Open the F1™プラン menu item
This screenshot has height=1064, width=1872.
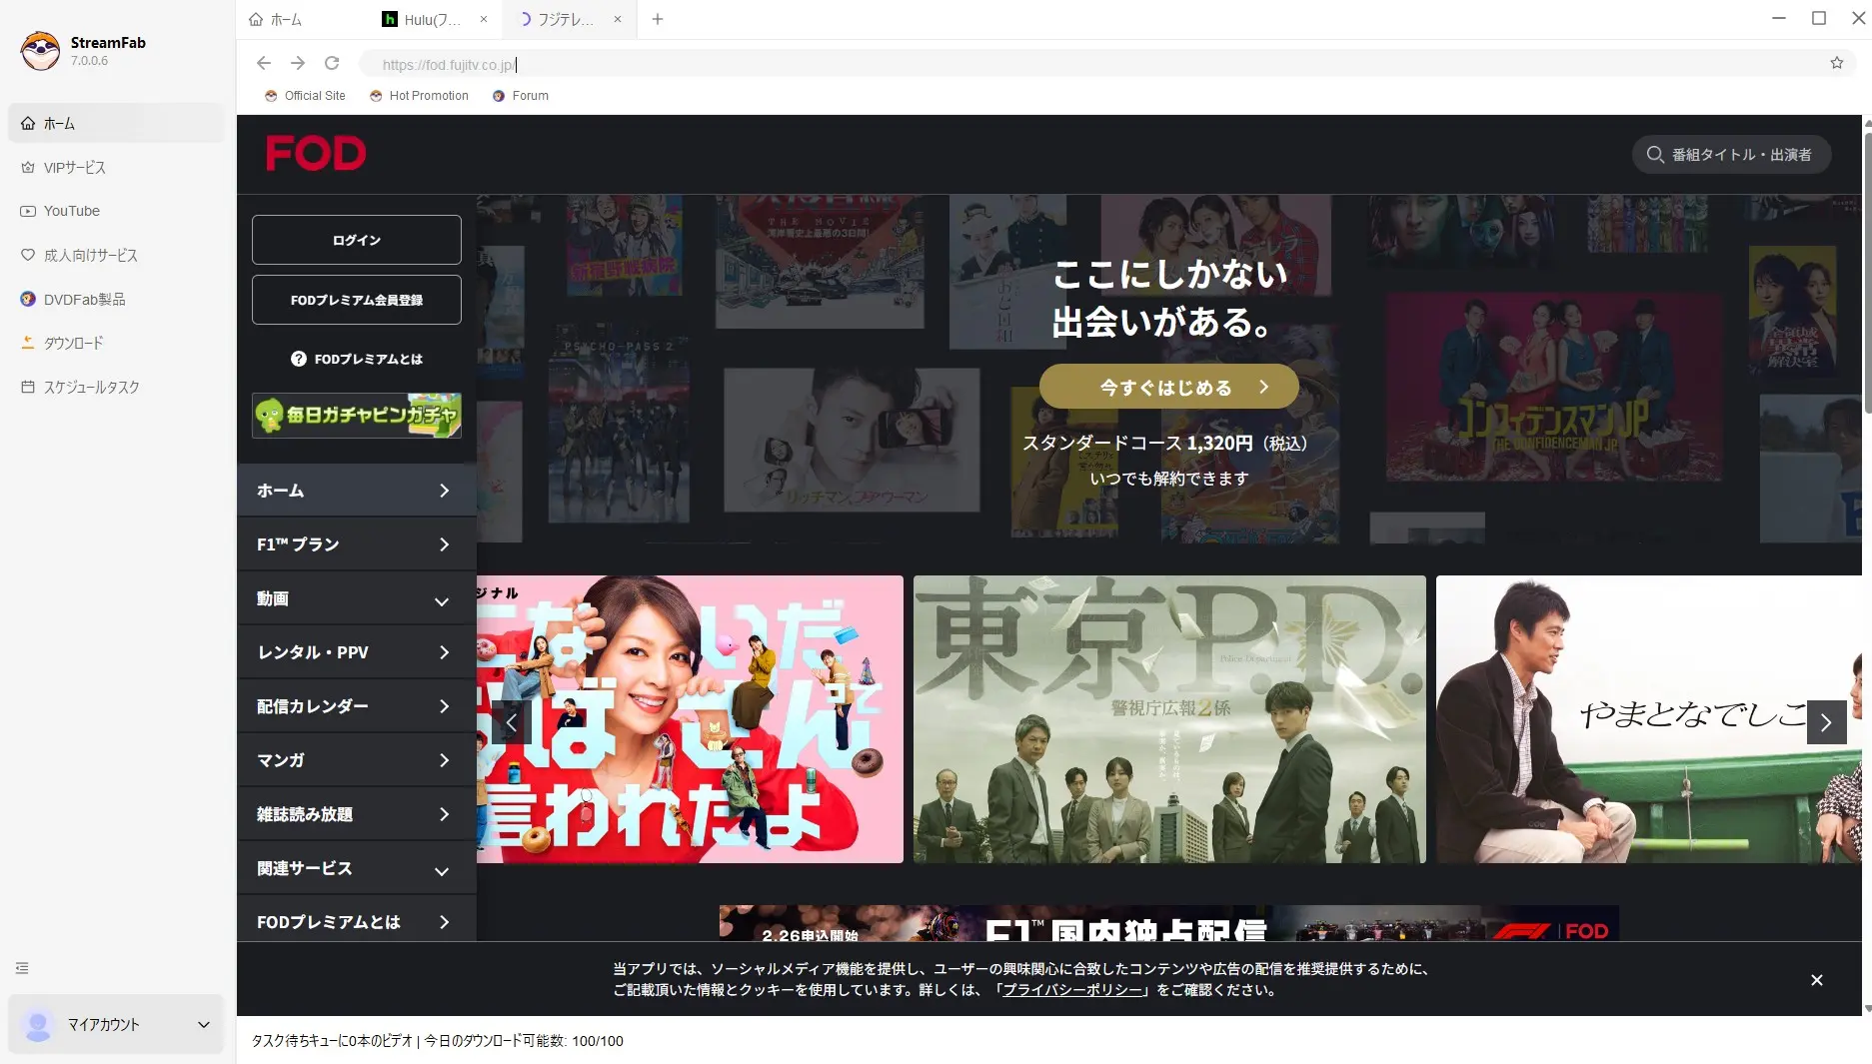[x=357, y=544]
